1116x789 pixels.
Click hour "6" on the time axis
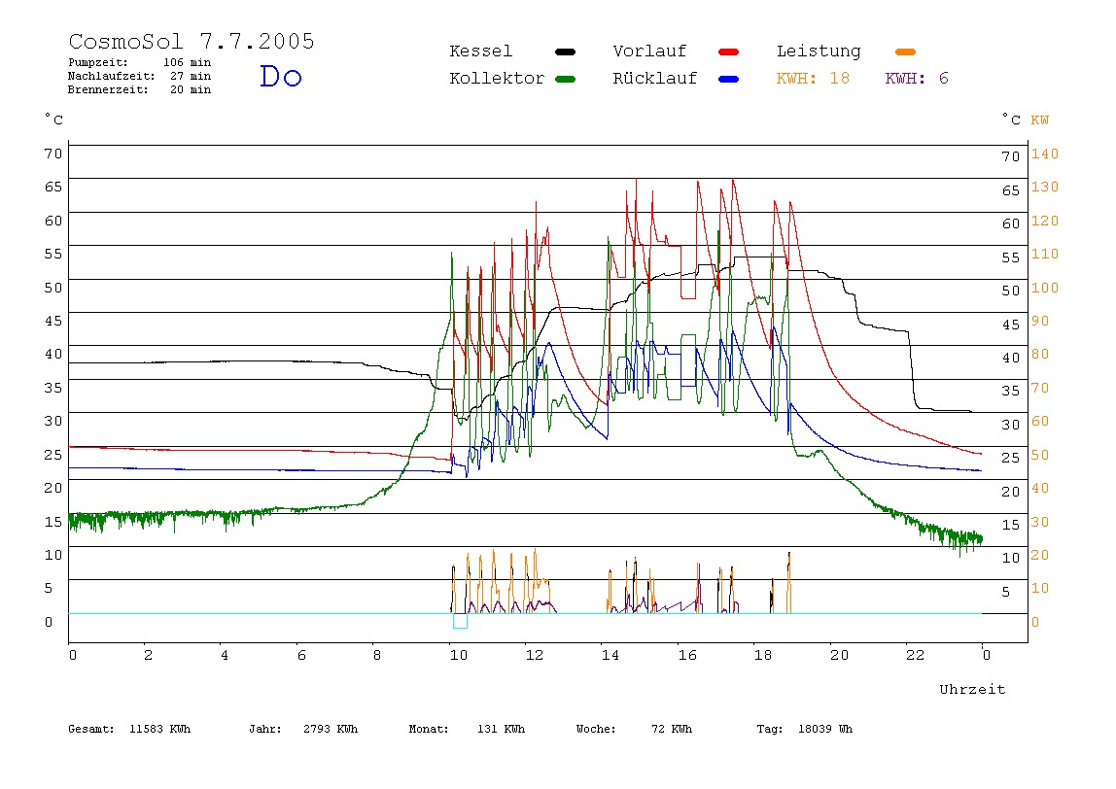301,655
